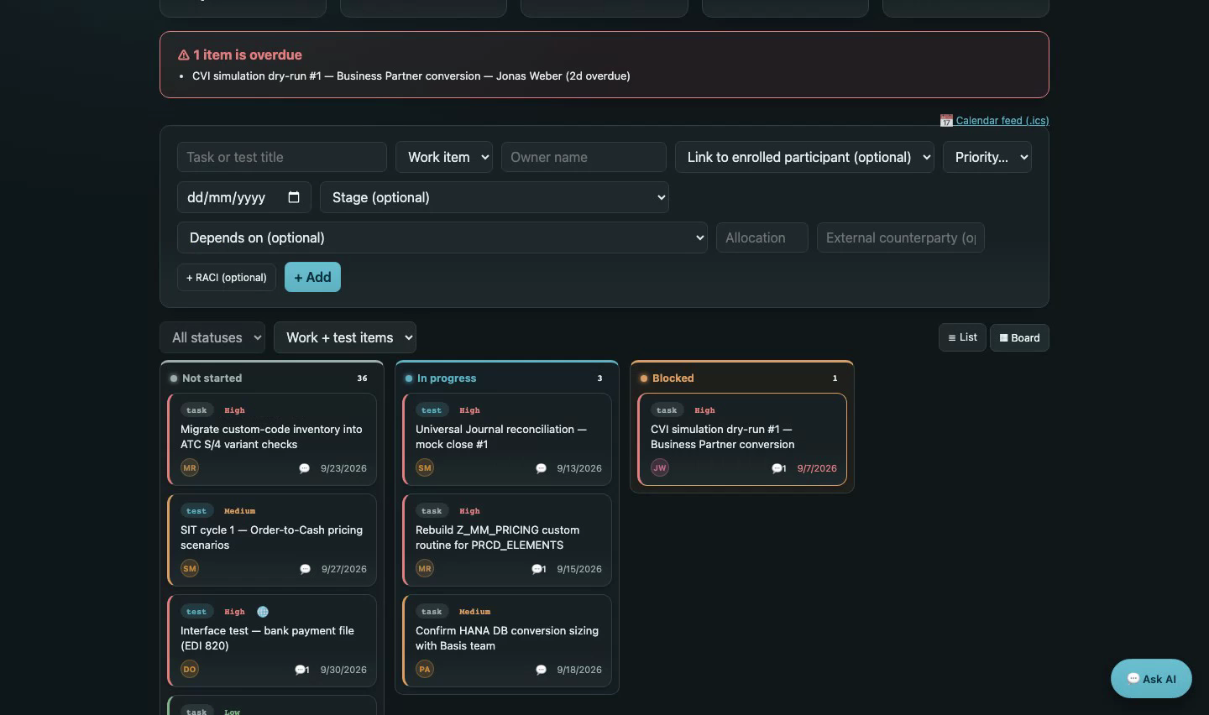Click SM avatar on SIT cycle 1 card
The width and height of the screenshot is (1209, 715).
coord(190,568)
